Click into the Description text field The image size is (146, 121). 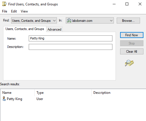[x=71, y=47]
